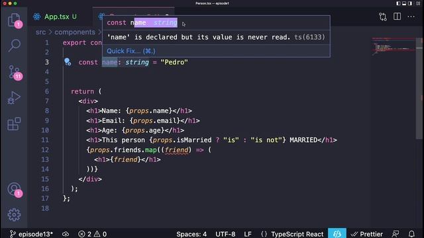This screenshot has height=238, width=424.
Task: Click the "Pedro" string on line 3
Action: [174, 62]
